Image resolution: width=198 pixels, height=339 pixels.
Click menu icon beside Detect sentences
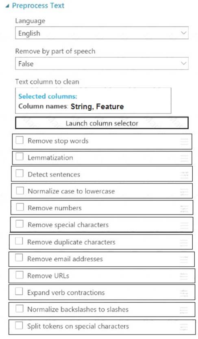click(x=184, y=175)
